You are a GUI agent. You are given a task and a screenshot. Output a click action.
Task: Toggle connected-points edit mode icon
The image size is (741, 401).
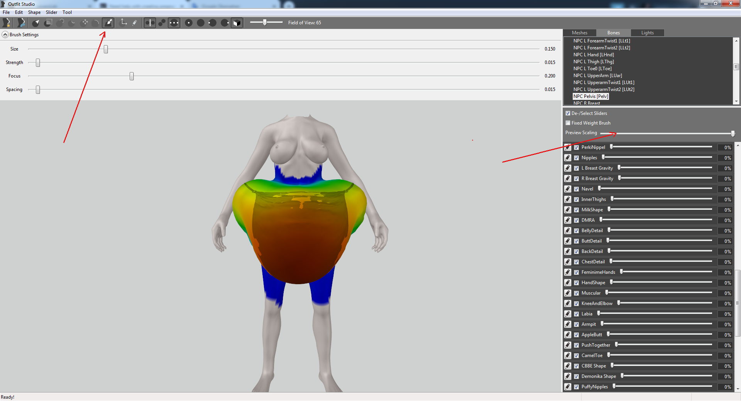[162, 23]
